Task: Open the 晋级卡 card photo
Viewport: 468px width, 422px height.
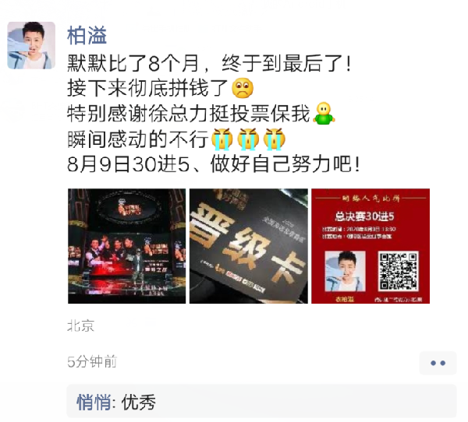Action: [x=249, y=246]
